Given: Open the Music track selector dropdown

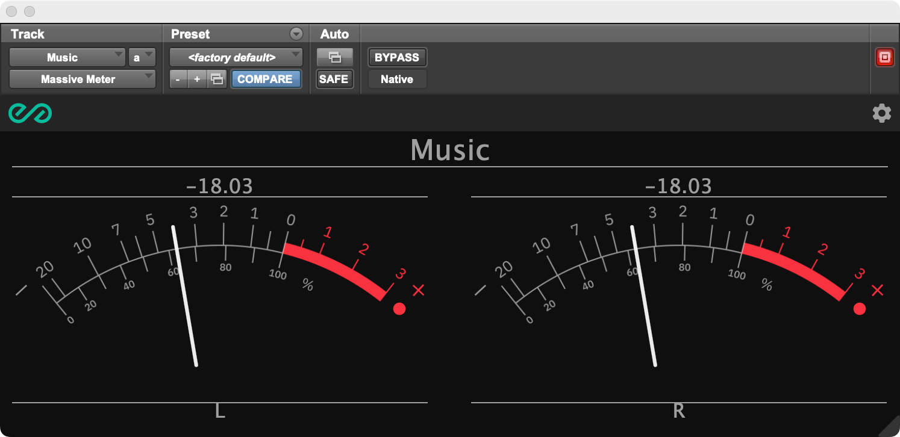Looking at the screenshot, I should point(67,57).
